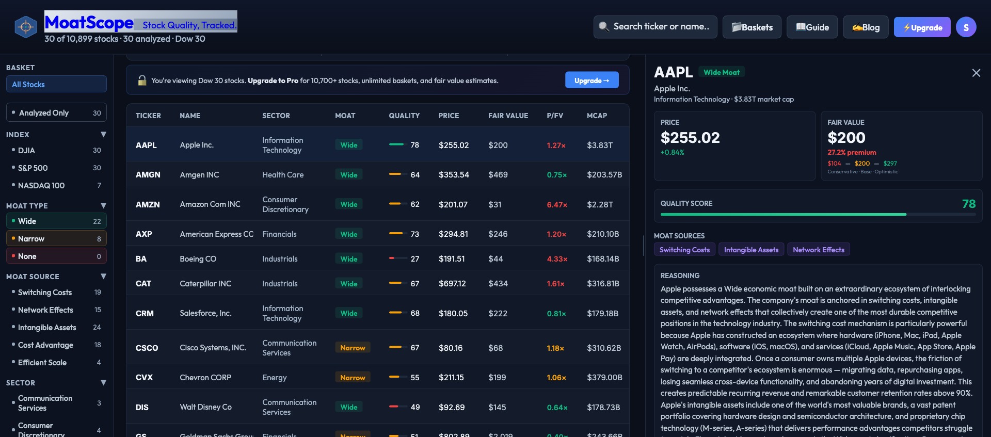Open Baskets via its folder icon
Viewport: 991px width, 437px height.
pos(736,27)
